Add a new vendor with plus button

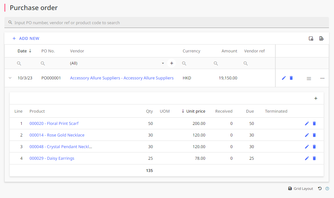pyautogui.click(x=172, y=63)
